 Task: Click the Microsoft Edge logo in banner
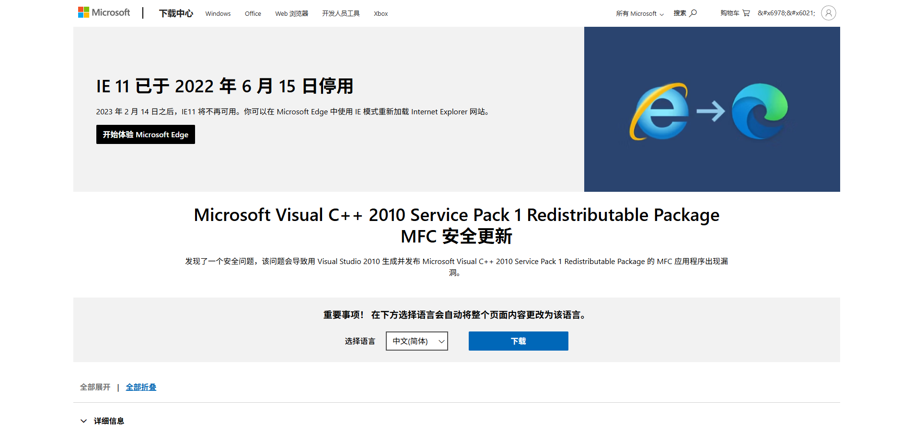pos(760,111)
